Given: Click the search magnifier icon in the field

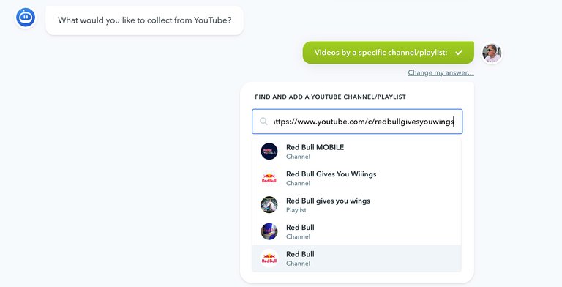Looking at the screenshot, I should pos(263,122).
